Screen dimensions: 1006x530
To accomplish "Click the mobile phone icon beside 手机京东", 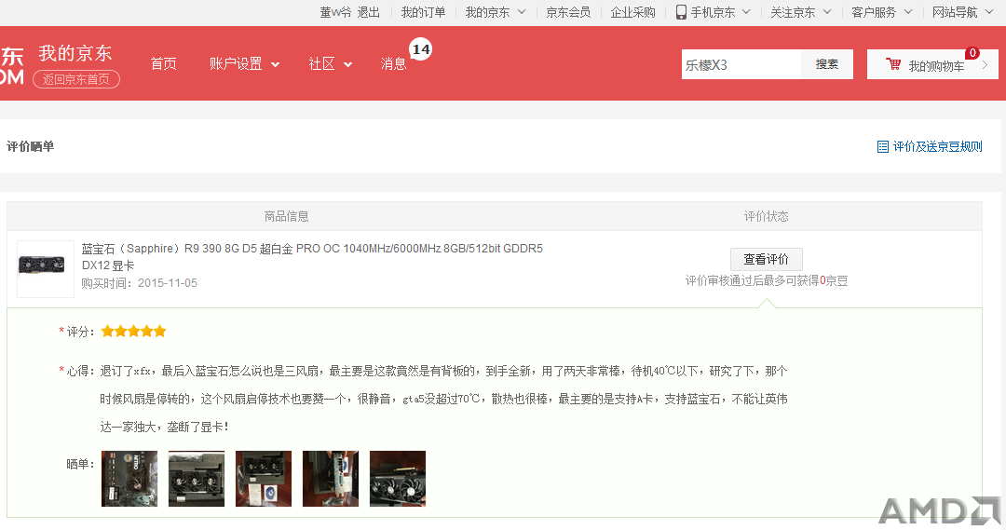I will pos(681,12).
